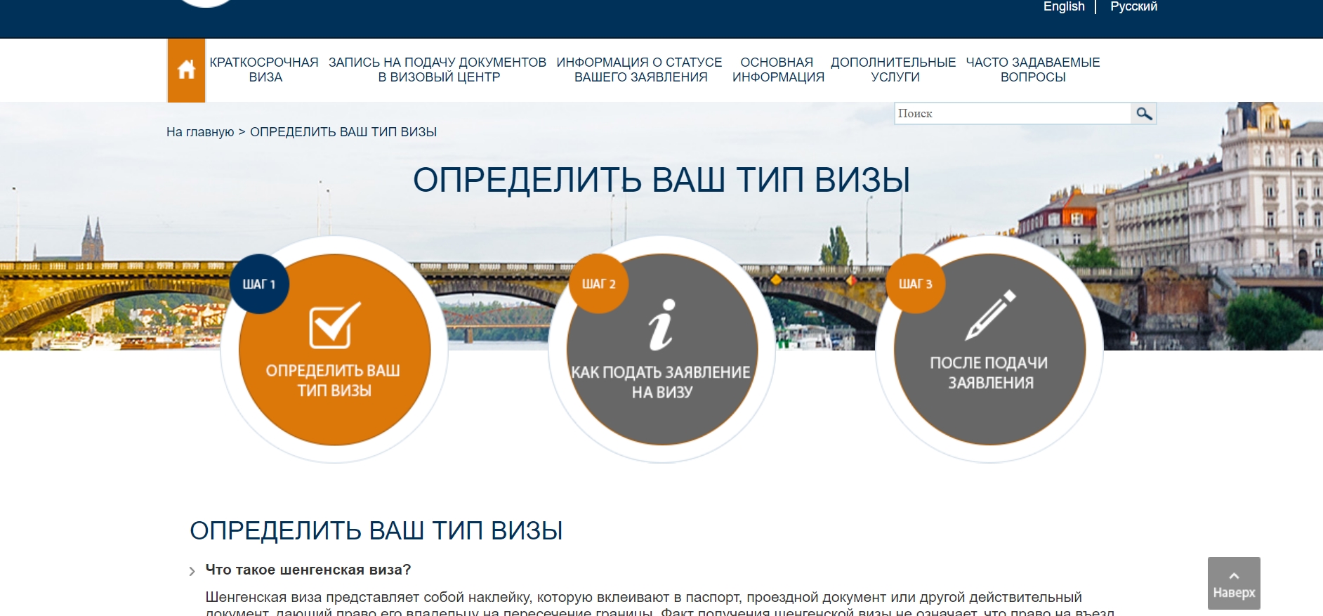
Task: Click the orange ШАГ 2 badge
Action: tap(598, 284)
